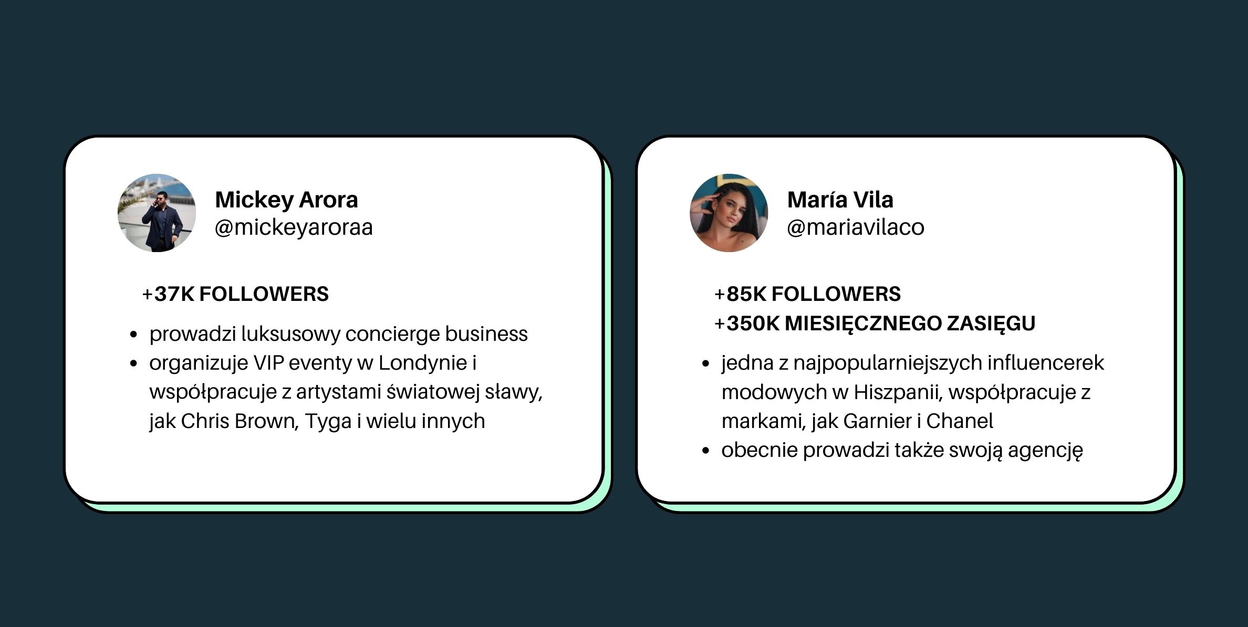Click the +37K FOLLOWERS text
The height and width of the screenshot is (627, 1248).
(235, 294)
